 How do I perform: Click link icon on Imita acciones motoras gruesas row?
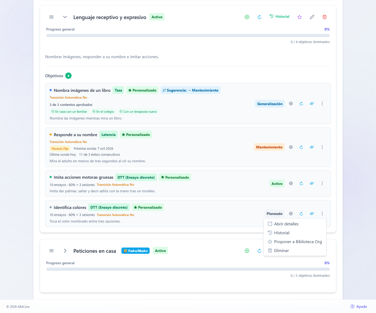click(312, 183)
